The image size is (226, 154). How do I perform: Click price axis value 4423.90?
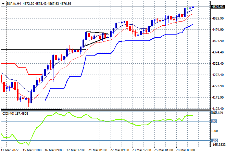(218, 41)
